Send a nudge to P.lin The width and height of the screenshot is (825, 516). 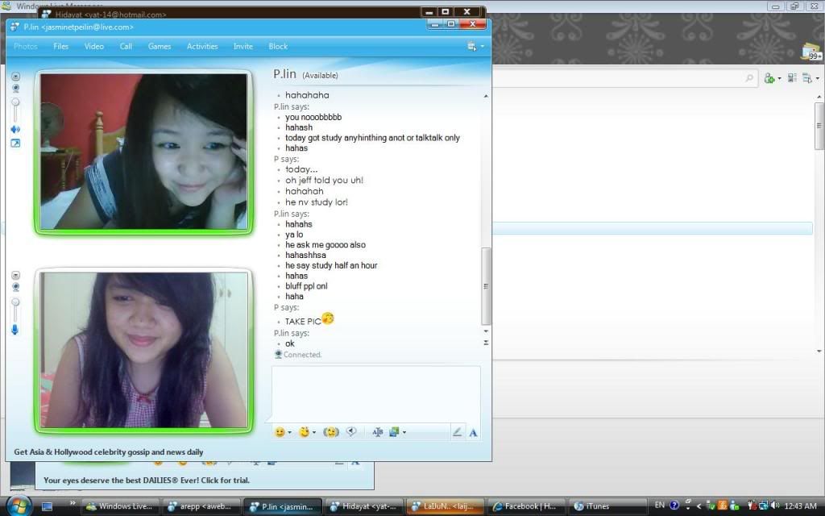[330, 432]
